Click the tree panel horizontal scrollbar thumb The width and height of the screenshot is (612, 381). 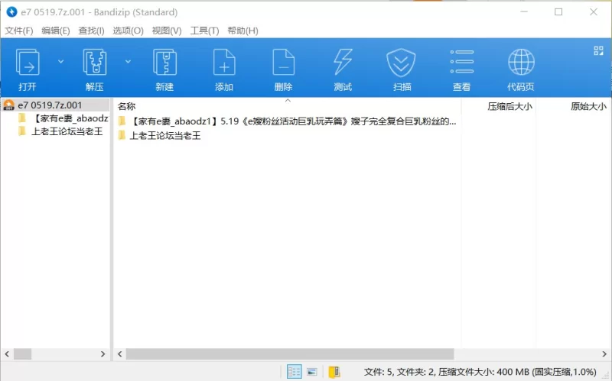[23, 354]
